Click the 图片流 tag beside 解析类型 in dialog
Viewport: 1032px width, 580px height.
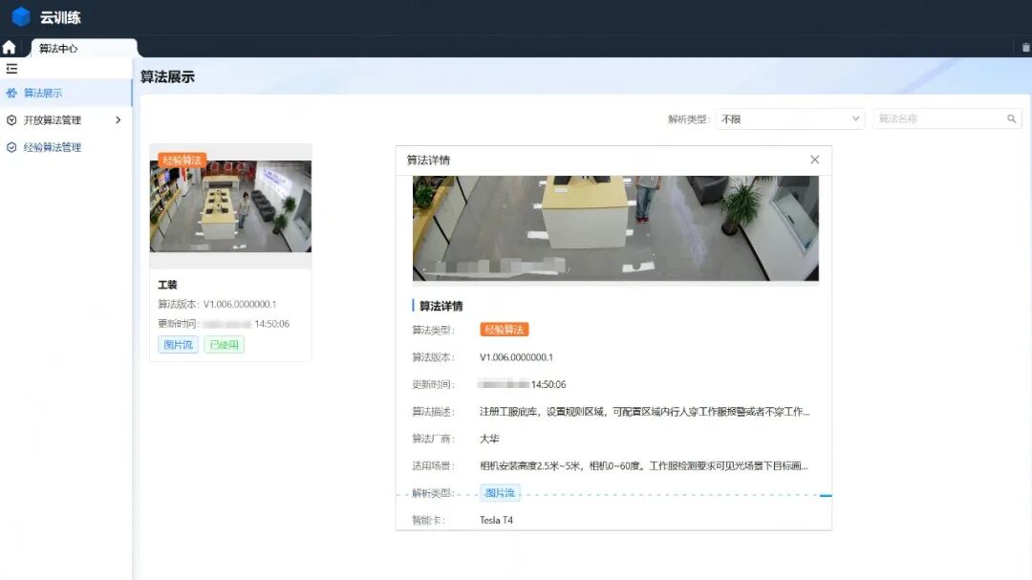[x=501, y=492]
